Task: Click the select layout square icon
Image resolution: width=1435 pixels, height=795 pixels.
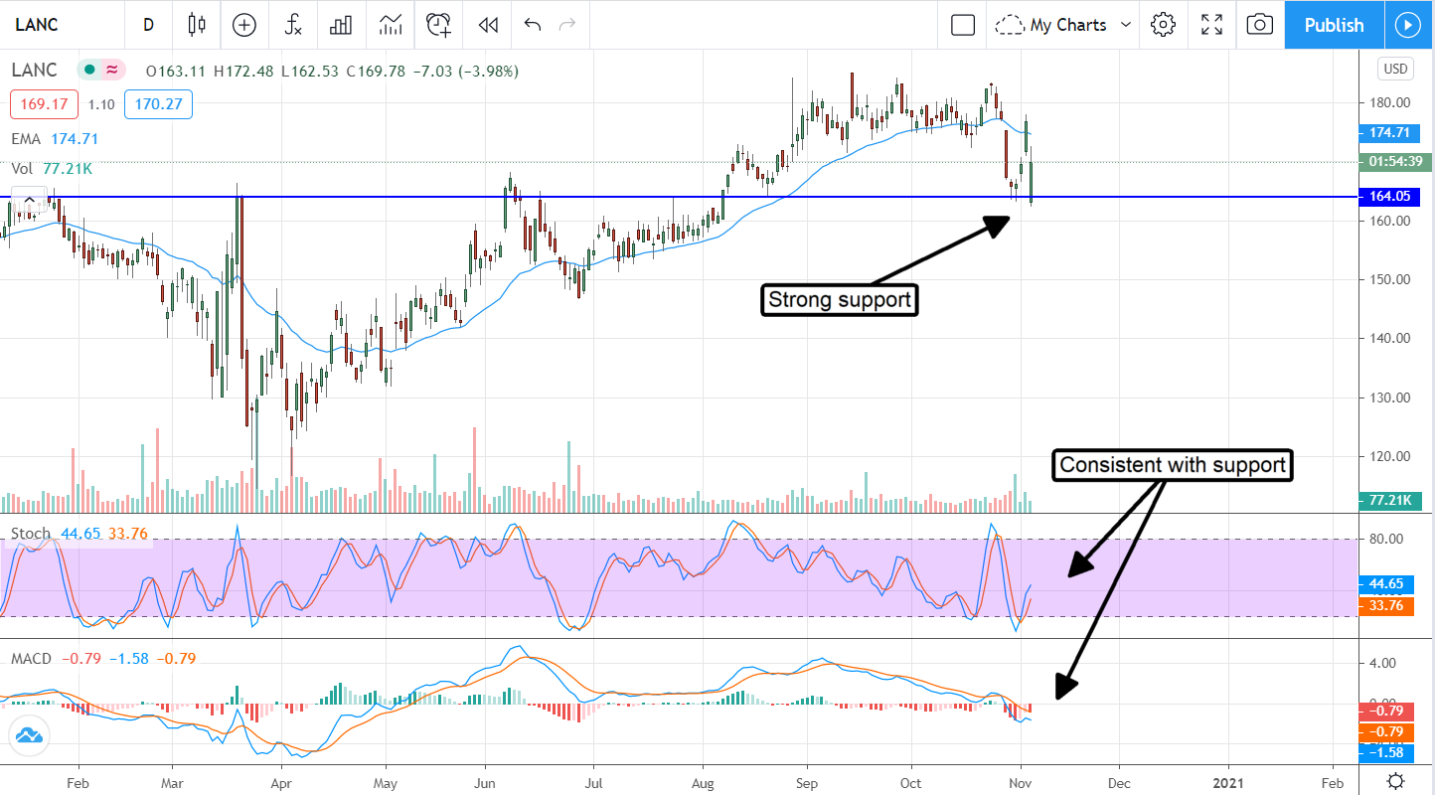Action: pos(962,25)
